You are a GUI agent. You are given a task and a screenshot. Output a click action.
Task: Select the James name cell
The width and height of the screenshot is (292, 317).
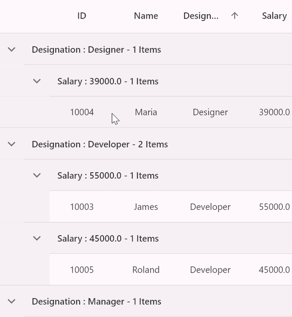tap(146, 206)
